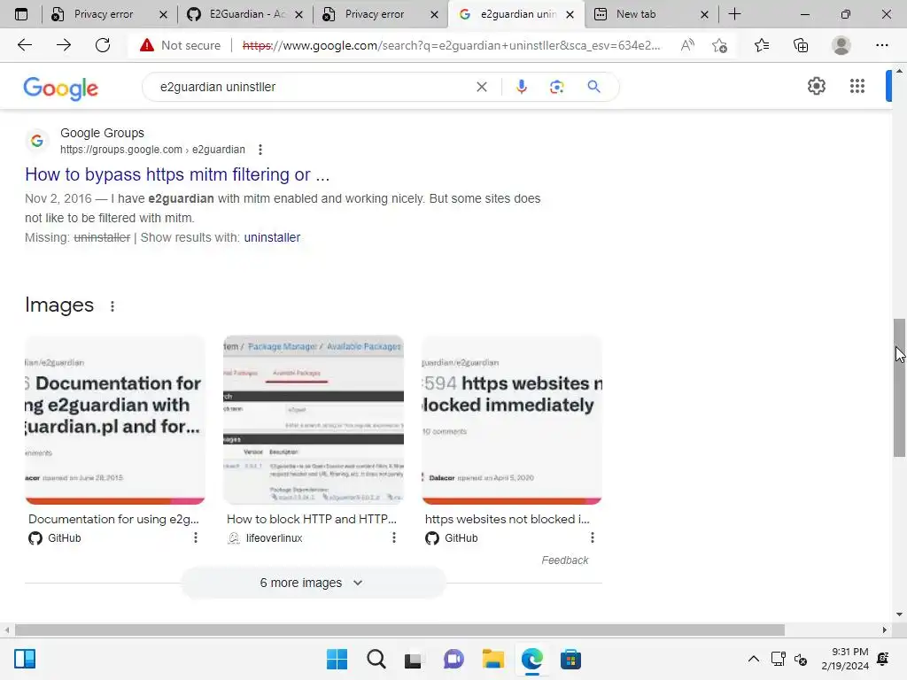Open https websites not blocked caption
Image resolution: width=907 pixels, height=680 pixels.
(x=508, y=519)
